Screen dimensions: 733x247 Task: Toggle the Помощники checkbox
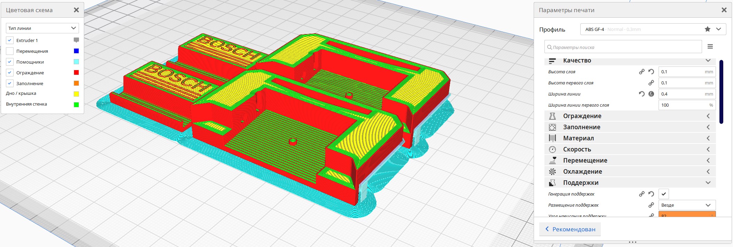click(x=10, y=62)
